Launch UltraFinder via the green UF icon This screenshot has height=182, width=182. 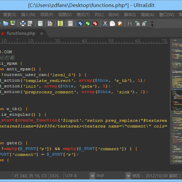coord(87,23)
